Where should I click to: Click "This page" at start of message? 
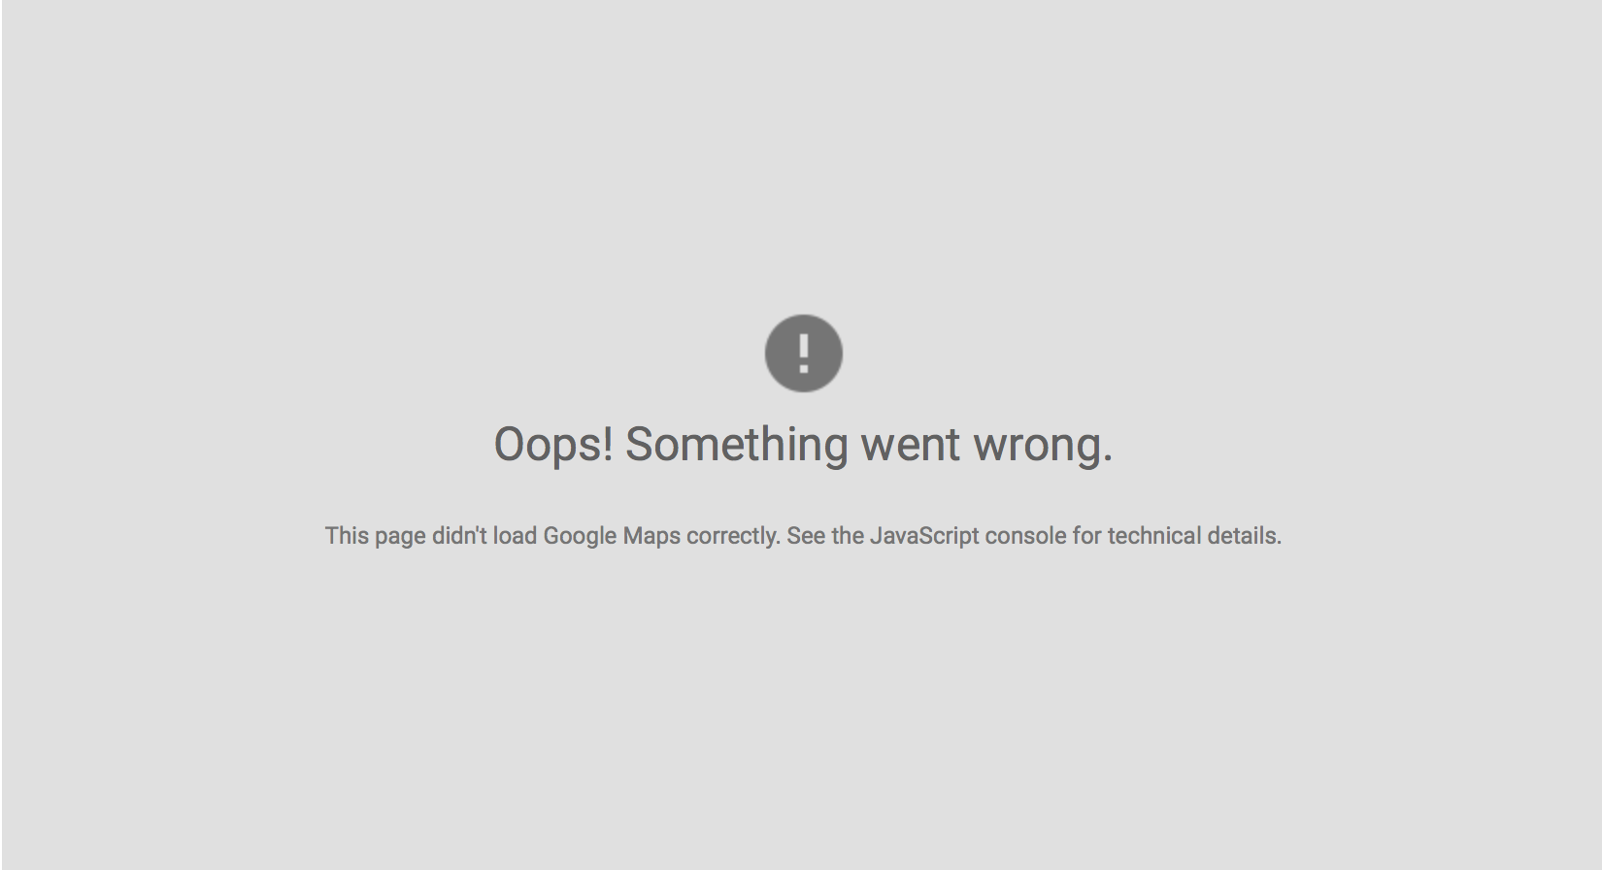point(375,536)
